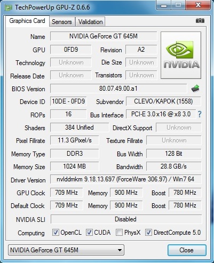214x263 pixels.
Task: Switch to the Validation tab
Action: point(91,22)
